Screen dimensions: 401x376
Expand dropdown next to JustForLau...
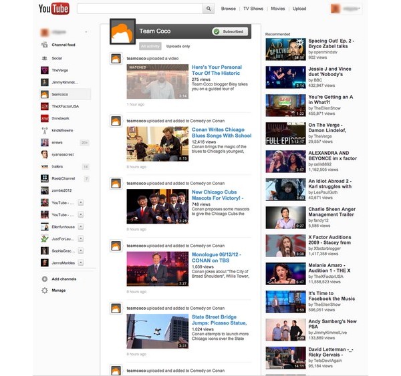[x=81, y=238]
